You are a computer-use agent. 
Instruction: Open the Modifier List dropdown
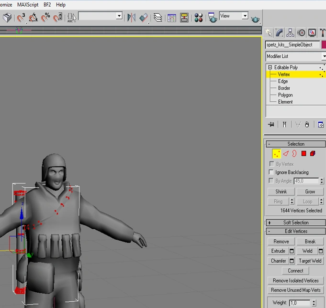pyautogui.click(x=295, y=56)
